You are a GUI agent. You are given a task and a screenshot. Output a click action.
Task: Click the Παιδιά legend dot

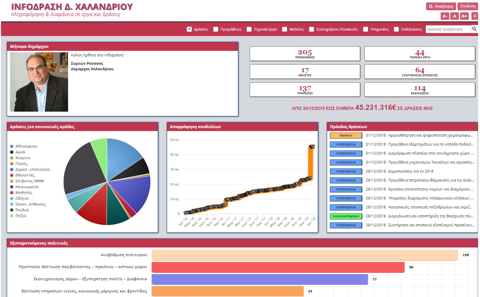[x=12, y=210]
